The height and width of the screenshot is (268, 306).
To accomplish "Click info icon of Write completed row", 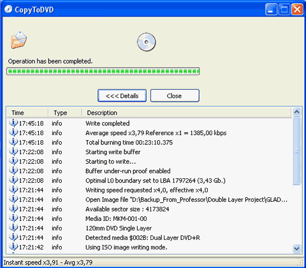I will tap(13, 123).
